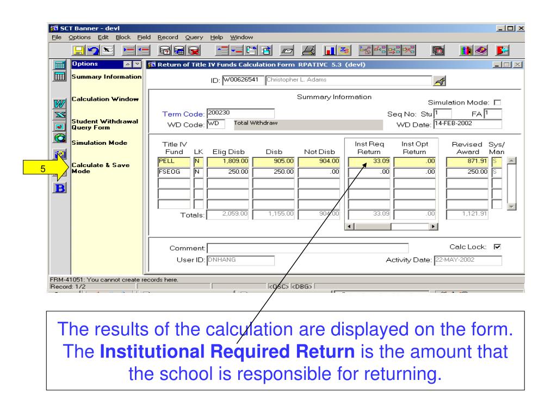Image resolution: width=557 pixels, height=418 pixels.
Task: Click the return columns horizontal scrollbar left arrow
Action: point(350,226)
